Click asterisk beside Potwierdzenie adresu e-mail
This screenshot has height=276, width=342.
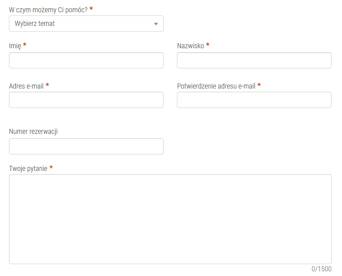point(259,85)
